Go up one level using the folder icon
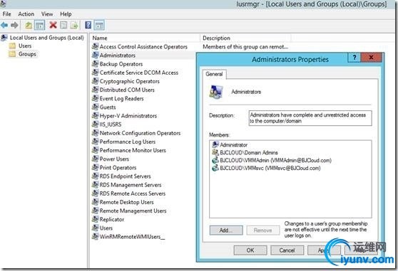Image resolution: width=398 pixels, height=271 pixels. click(x=29, y=25)
